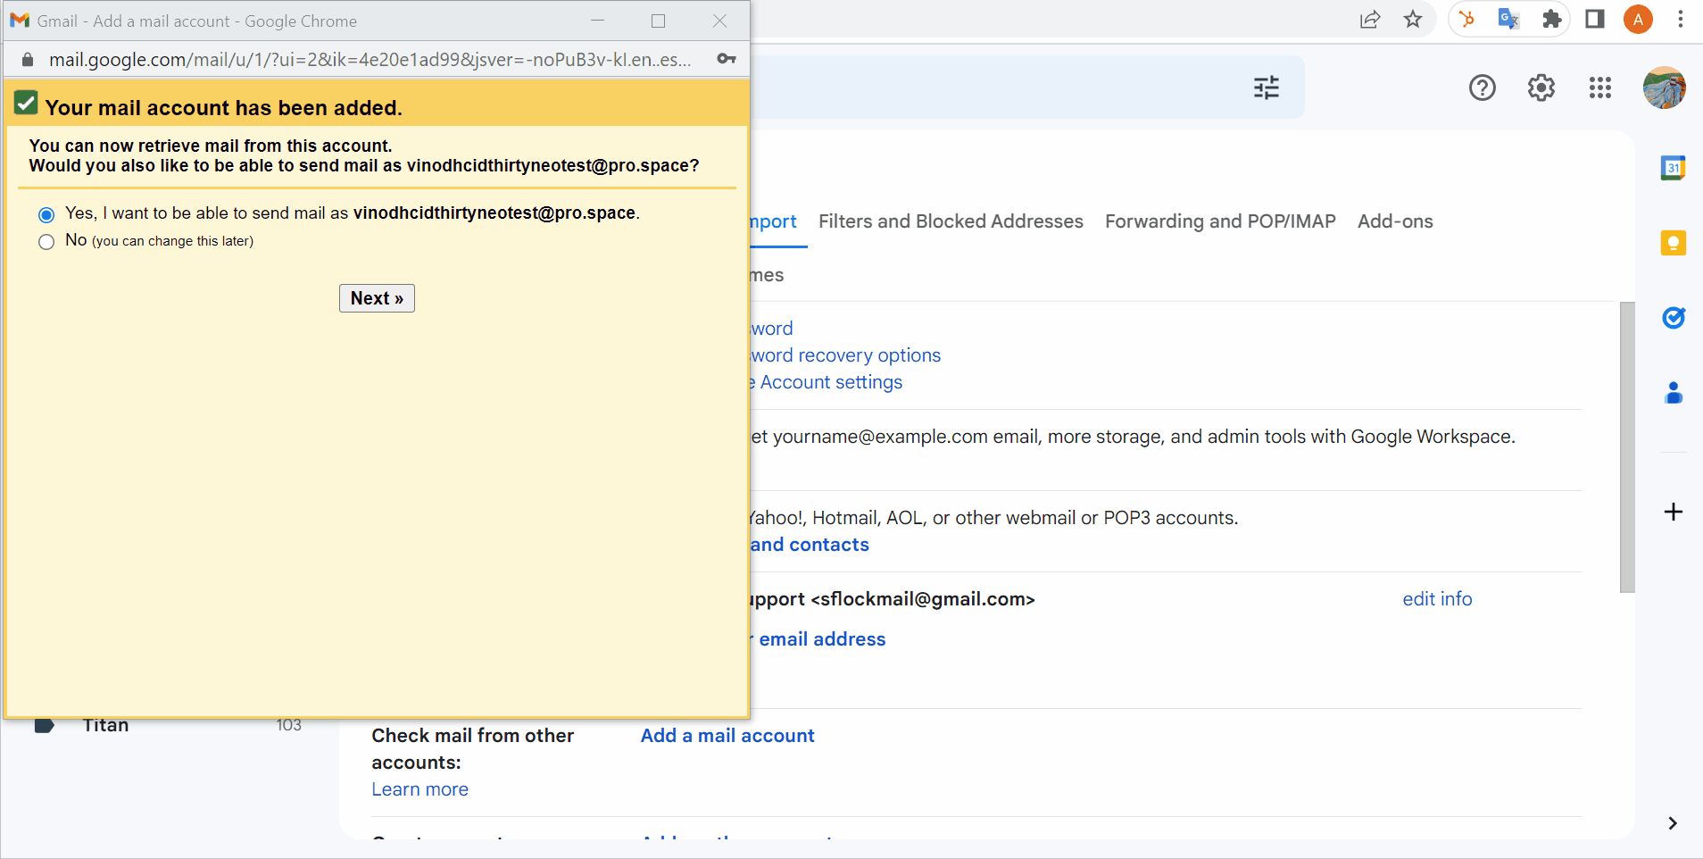Click plus icon to get add-ons
1703x859 pixels.
pyautogui.click(x=1673, y=512)
